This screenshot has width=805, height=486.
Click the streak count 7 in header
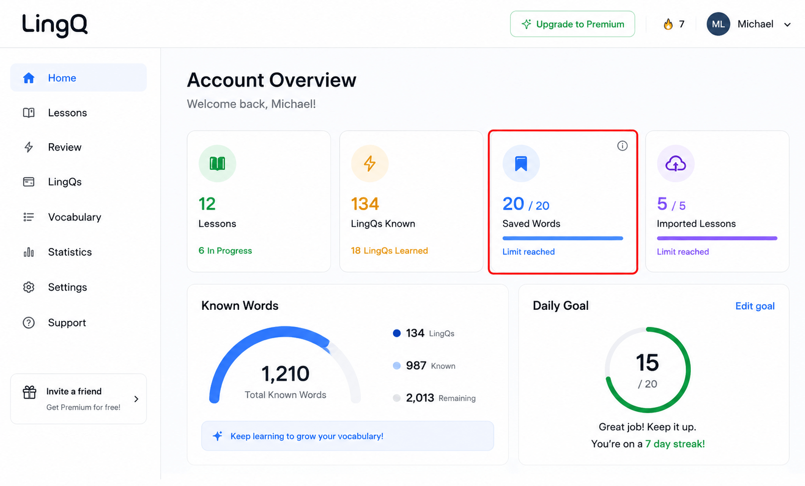[682, 24]
